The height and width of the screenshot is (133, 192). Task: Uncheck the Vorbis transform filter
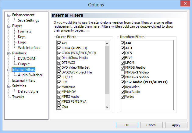(x=123, y=97)
